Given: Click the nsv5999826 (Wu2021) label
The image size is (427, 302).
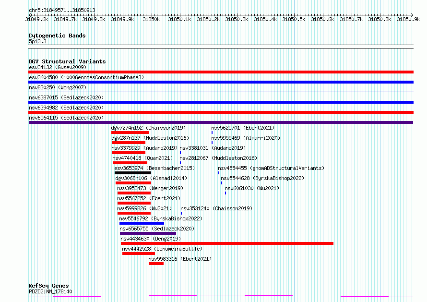Looking at the screenshot, I should click(144, 208).
